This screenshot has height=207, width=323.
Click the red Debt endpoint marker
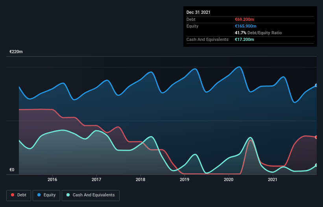pos(316,137)
